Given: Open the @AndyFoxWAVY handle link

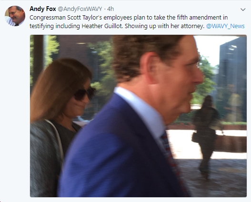Looking at the screenshot, I should tap(80, 9).
